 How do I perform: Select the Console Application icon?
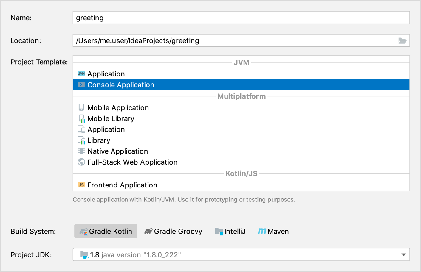(x=81, y=85)
